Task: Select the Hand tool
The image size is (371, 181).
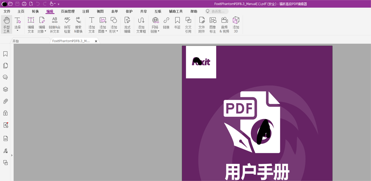Action: click(x=6, y=25)
